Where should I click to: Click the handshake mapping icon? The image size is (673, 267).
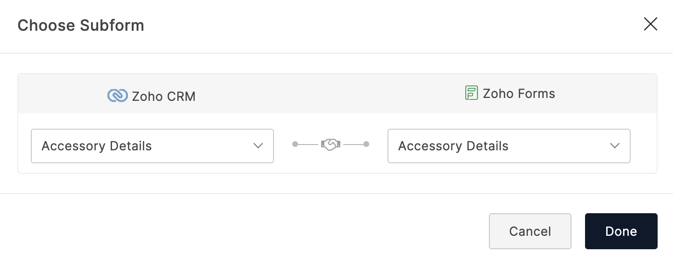[331, 144]
